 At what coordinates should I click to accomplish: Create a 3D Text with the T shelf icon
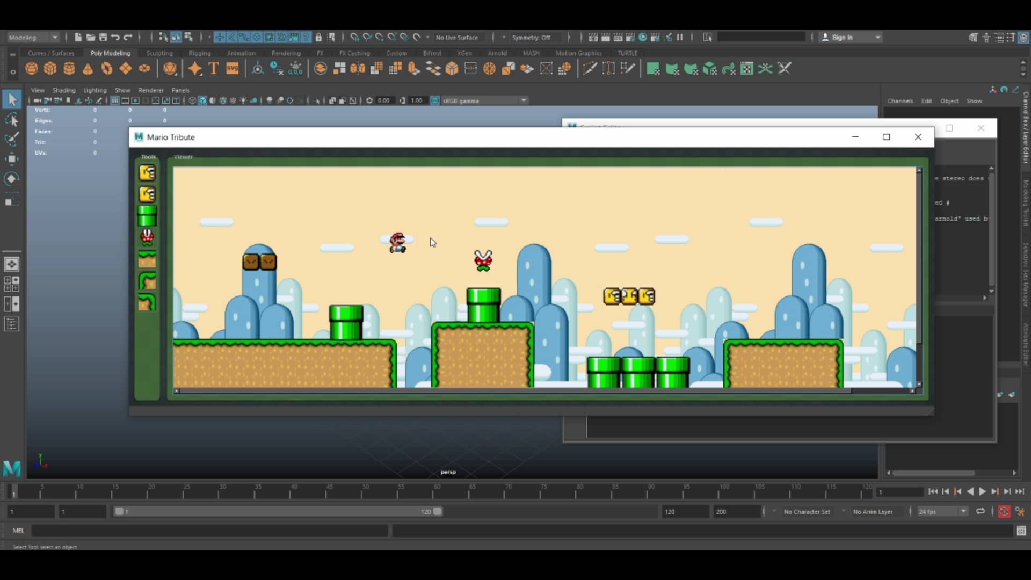pyautogui.click(x=213, y=68)
